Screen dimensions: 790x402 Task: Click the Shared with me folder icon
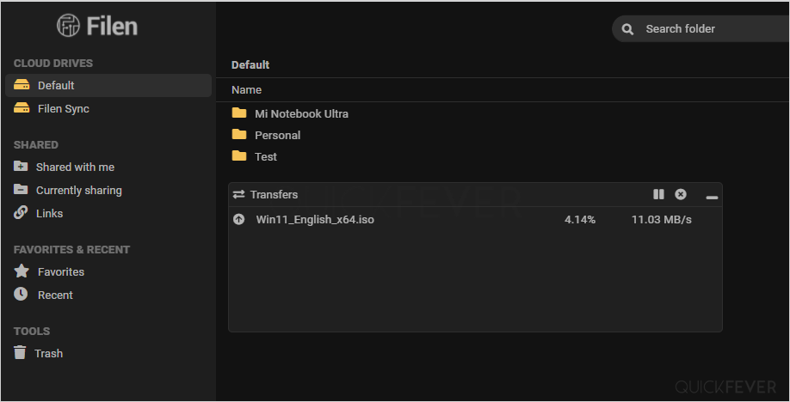(x=21, y=166)
